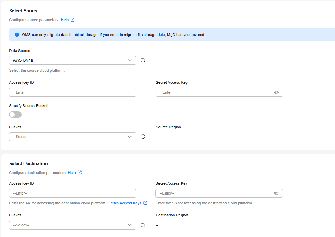
Task: Click the info icon in the OMS notice
Action: (17, 35)
